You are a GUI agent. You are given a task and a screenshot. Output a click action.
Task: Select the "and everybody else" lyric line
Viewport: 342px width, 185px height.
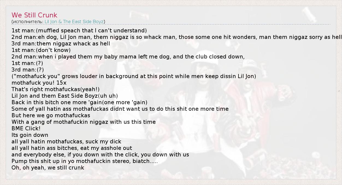click(x=100, y=155)
